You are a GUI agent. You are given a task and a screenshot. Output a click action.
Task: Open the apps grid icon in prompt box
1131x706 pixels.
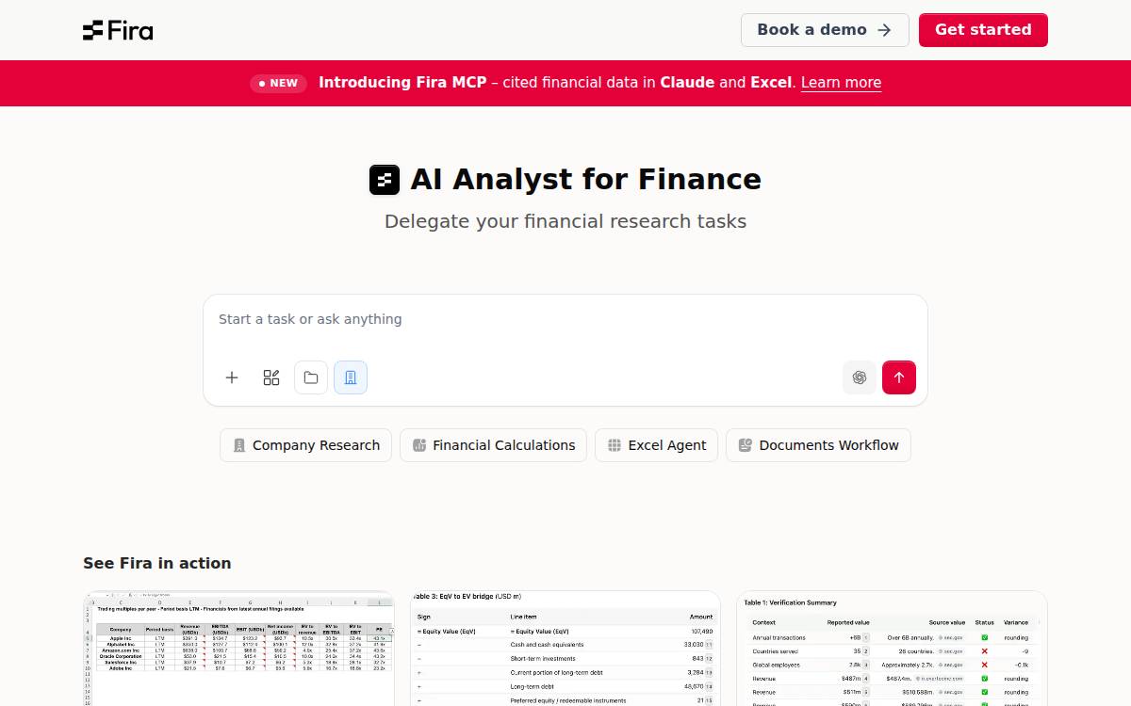271,377
